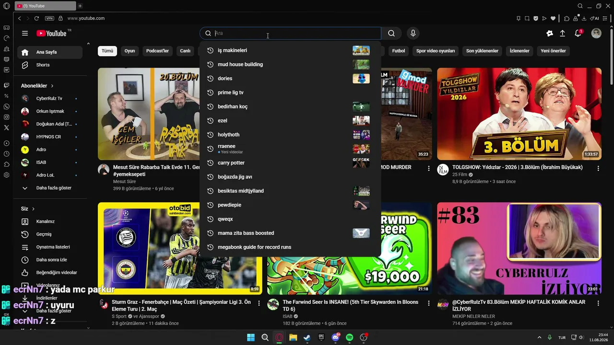
Task: Open Opera sidebar settings gear
Action: (6, 175)
